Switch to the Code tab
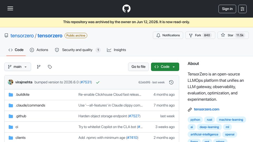The image size is (253, 142). pyautogui.click(x=16, y=50)
